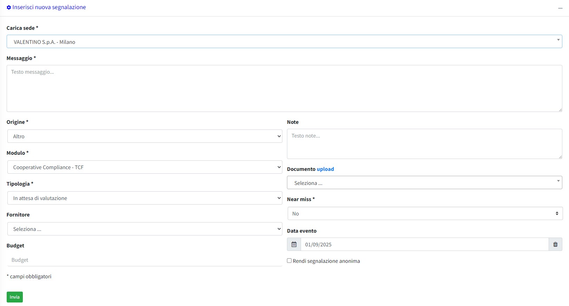Image resolution: width=569 pixels, height=306 pixels.
Task: Clear the event date with the trash icon
Action: pos(555,244)
